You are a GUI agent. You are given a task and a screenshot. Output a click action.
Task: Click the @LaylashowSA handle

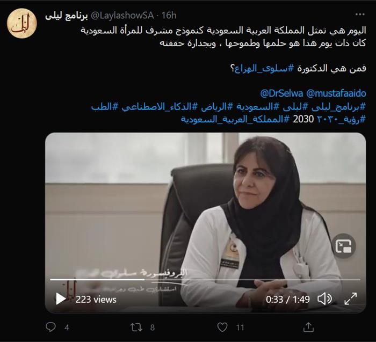(122, 16)
